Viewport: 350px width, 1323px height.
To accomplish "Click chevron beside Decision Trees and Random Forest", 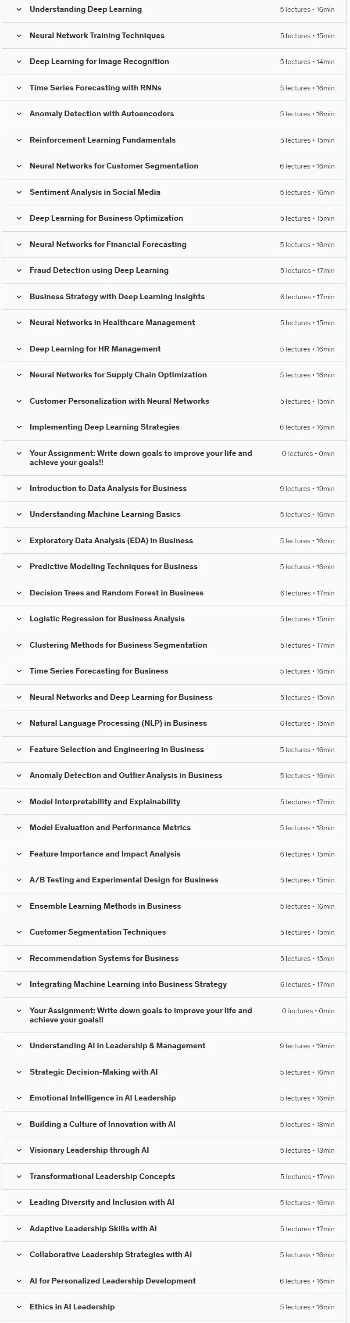I will tap(19, 593).
